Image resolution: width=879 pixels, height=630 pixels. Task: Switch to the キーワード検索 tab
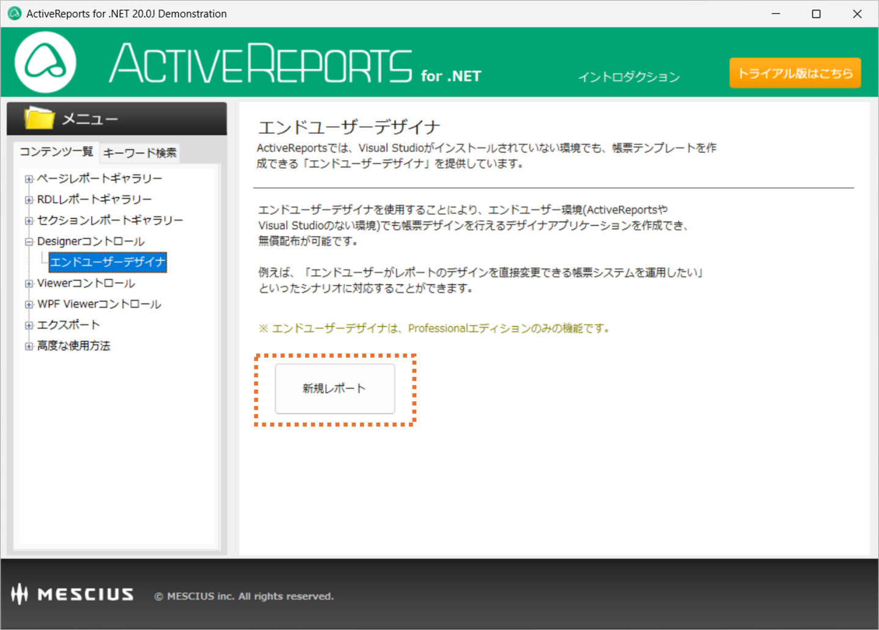[x=139, y=153]
